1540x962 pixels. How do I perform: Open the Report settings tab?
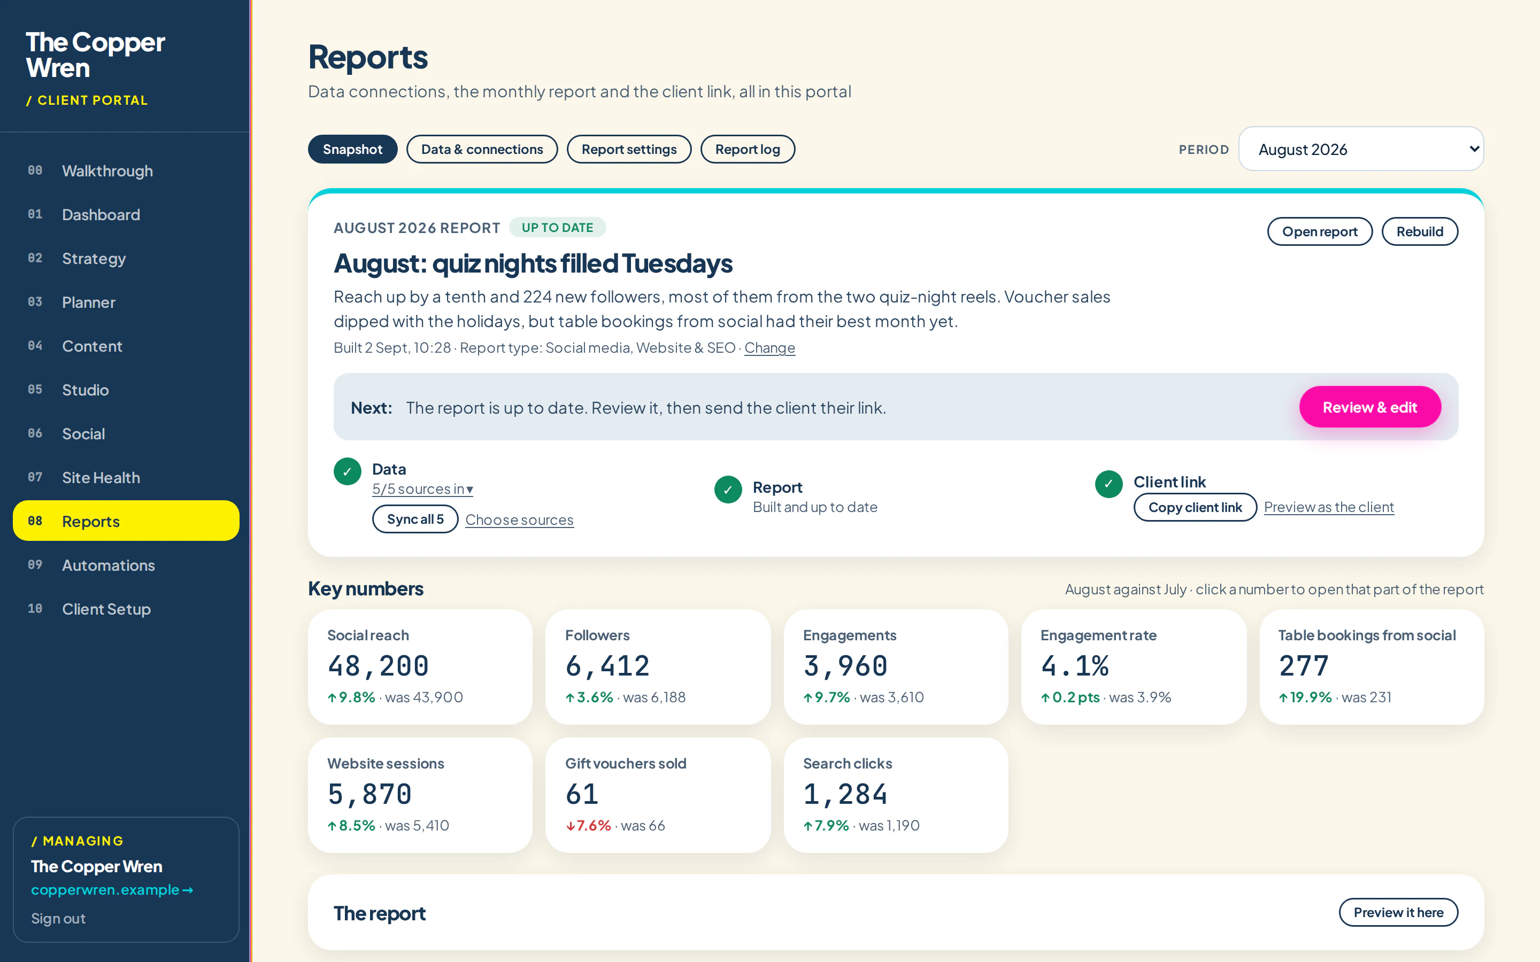click(629, 149)
